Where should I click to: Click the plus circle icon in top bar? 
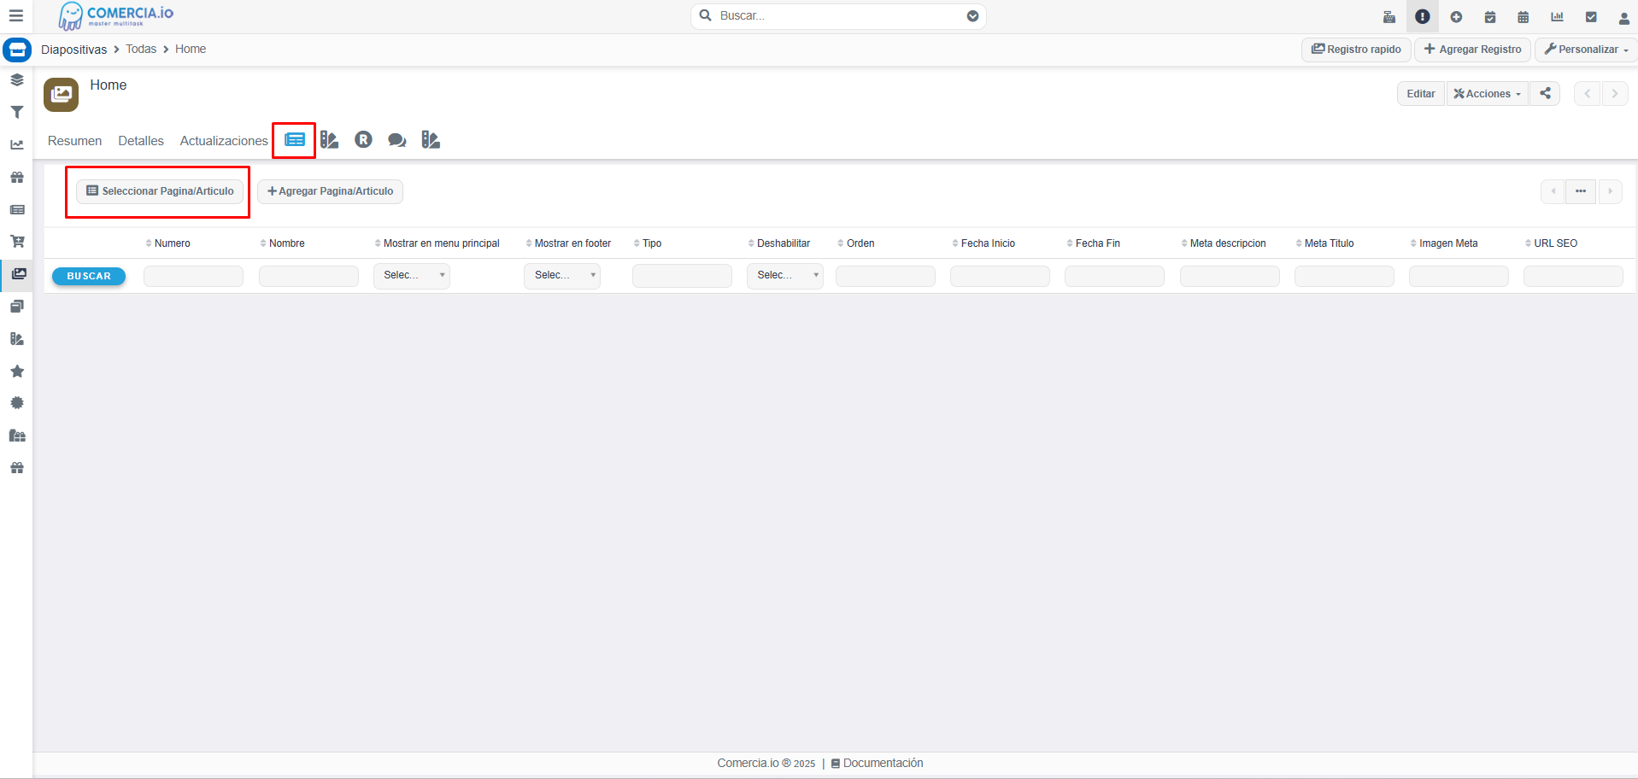(x=1456, y=17)
